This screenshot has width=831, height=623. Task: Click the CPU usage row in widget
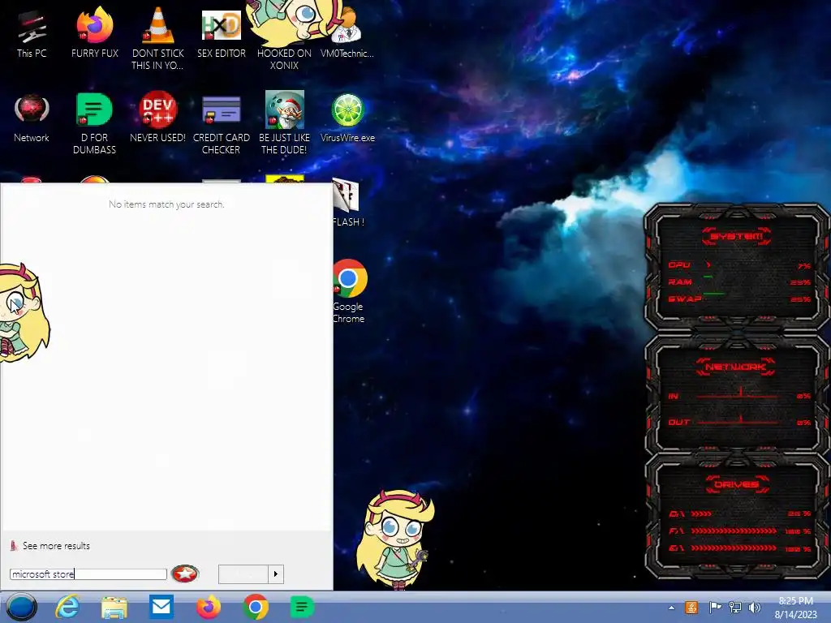(738, 265)
